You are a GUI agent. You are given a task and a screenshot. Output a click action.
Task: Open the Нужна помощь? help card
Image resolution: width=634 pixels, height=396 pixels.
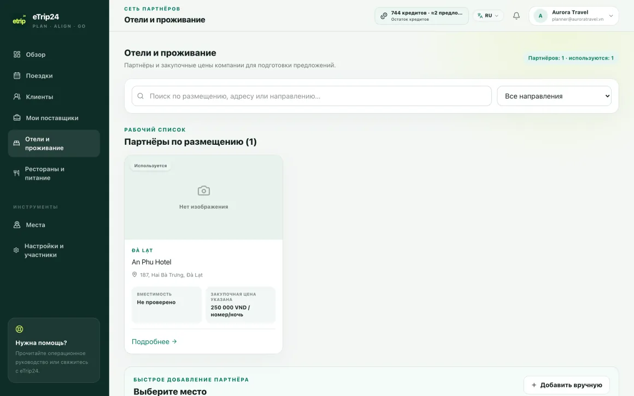pos(54,350)
